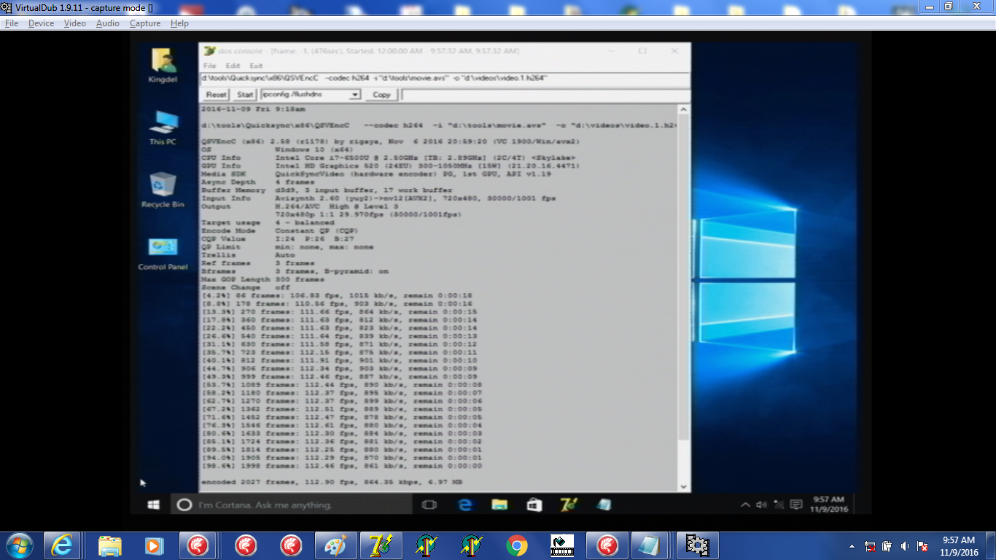996x560 pixels.
Task: Open the Capture menu in VirtualDub
Action: 145,23
